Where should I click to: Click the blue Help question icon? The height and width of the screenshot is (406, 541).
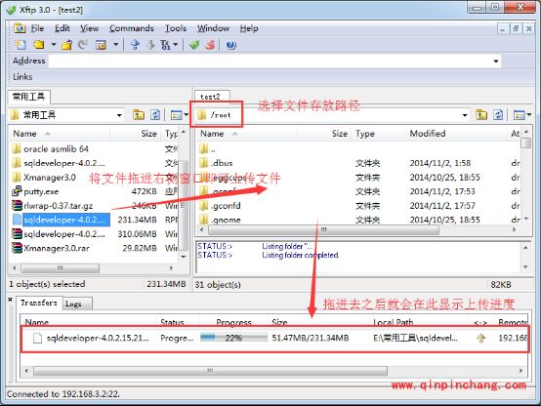230,45
